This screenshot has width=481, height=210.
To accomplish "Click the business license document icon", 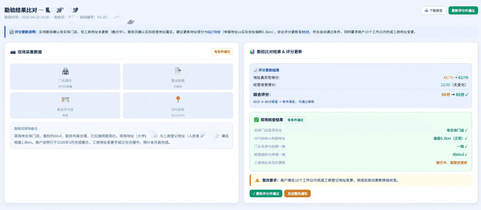I will [x=178, y=71].
